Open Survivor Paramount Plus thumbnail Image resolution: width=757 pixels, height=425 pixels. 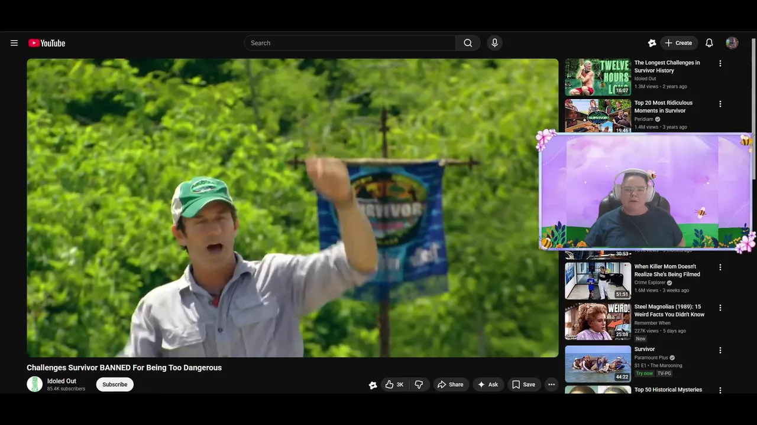pyautogui.click(x=598, y=364)
